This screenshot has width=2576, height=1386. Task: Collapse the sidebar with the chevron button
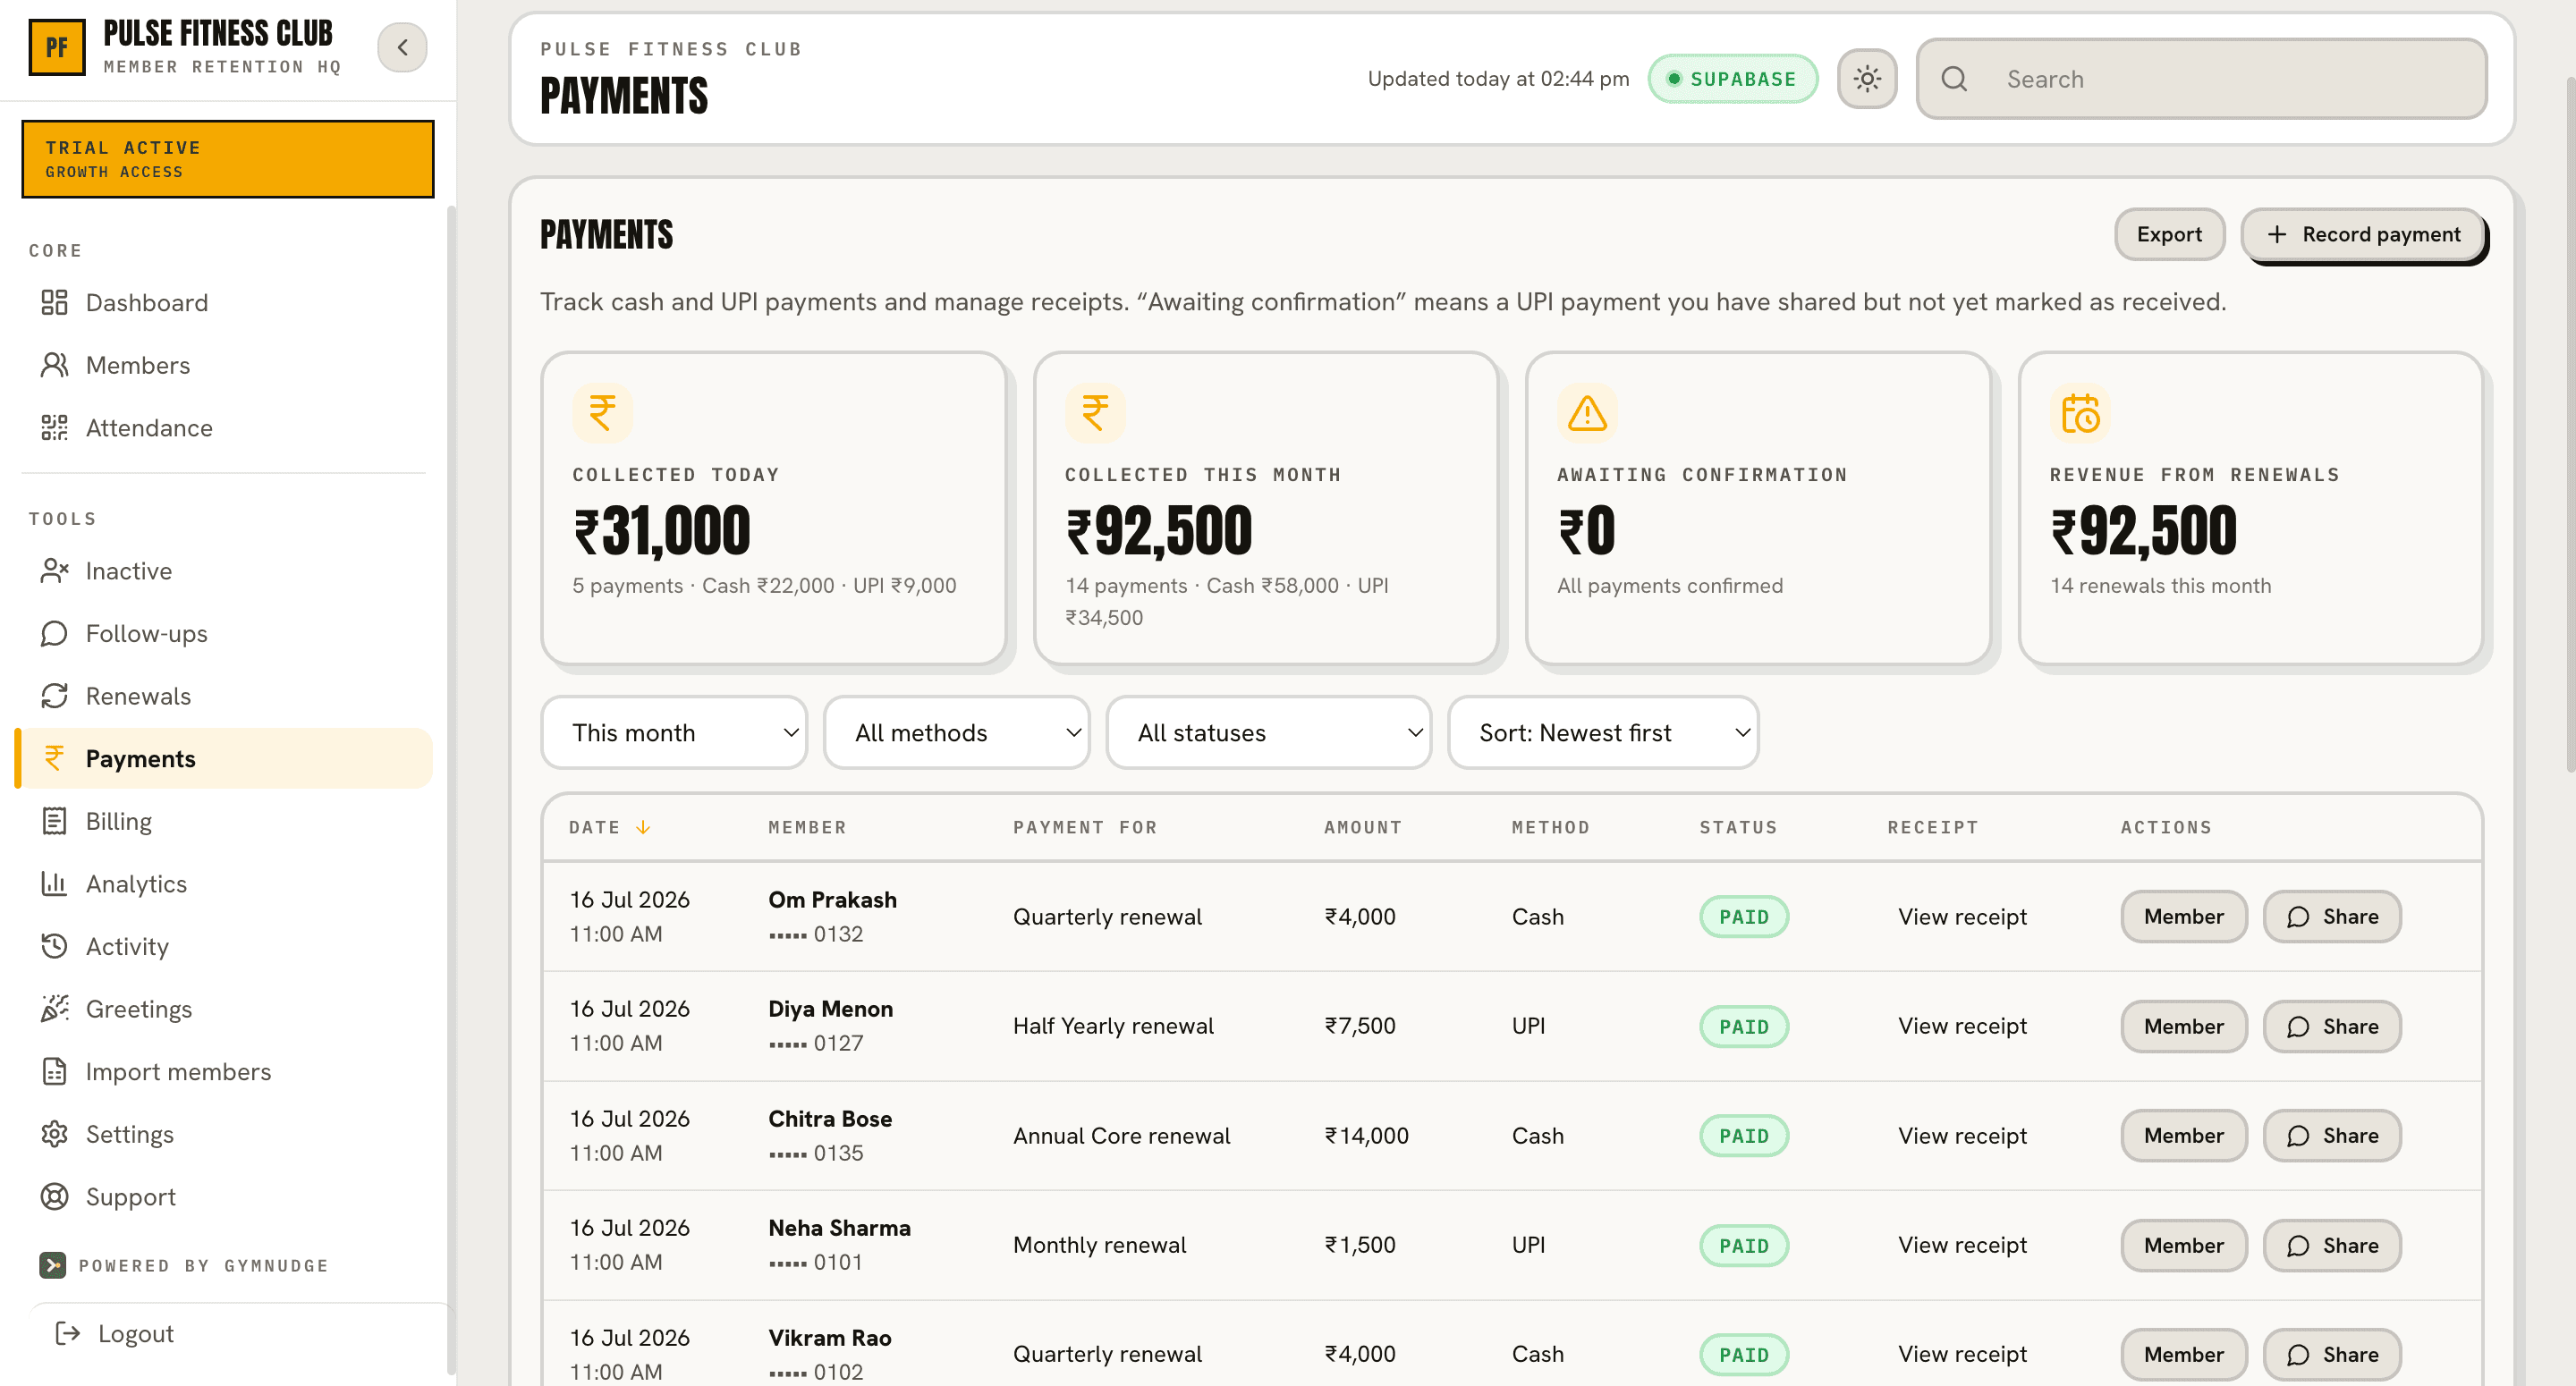[x=402, y=47]
